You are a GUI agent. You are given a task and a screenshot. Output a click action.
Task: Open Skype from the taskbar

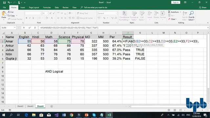[x=94, y=115]
